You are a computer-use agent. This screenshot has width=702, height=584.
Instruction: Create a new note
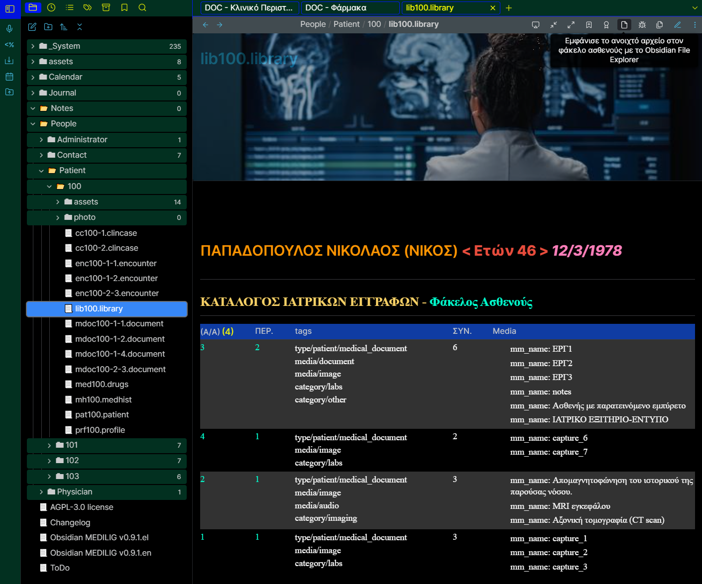(32, 27)
